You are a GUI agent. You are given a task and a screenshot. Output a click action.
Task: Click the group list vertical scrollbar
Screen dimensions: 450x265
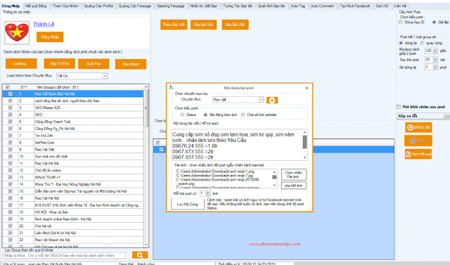tap(146, 166)
